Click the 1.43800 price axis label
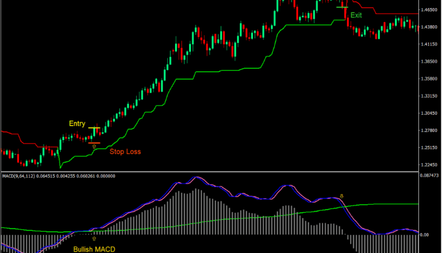The width and height of the screenshot is (442, 253). click(x=430, y=28)
